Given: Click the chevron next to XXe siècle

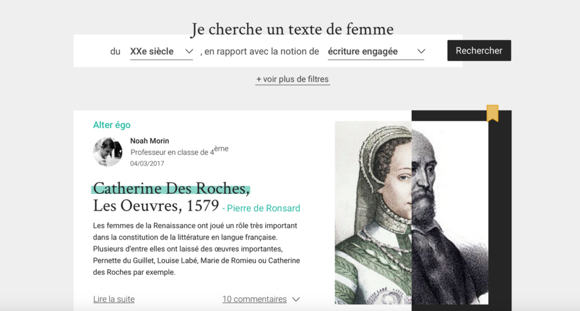Looking at the screenshot, I should (189, 52).
